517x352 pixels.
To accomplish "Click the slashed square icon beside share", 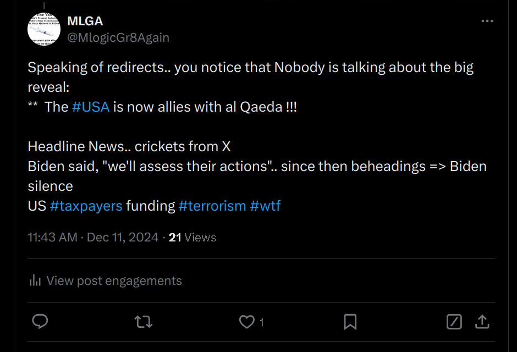I will [454, 322].
